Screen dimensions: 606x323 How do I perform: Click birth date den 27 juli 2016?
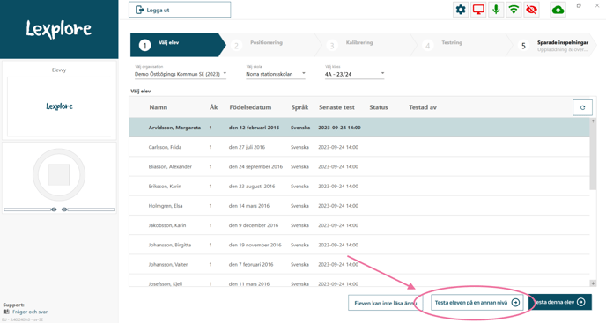[x=247, y=147]
